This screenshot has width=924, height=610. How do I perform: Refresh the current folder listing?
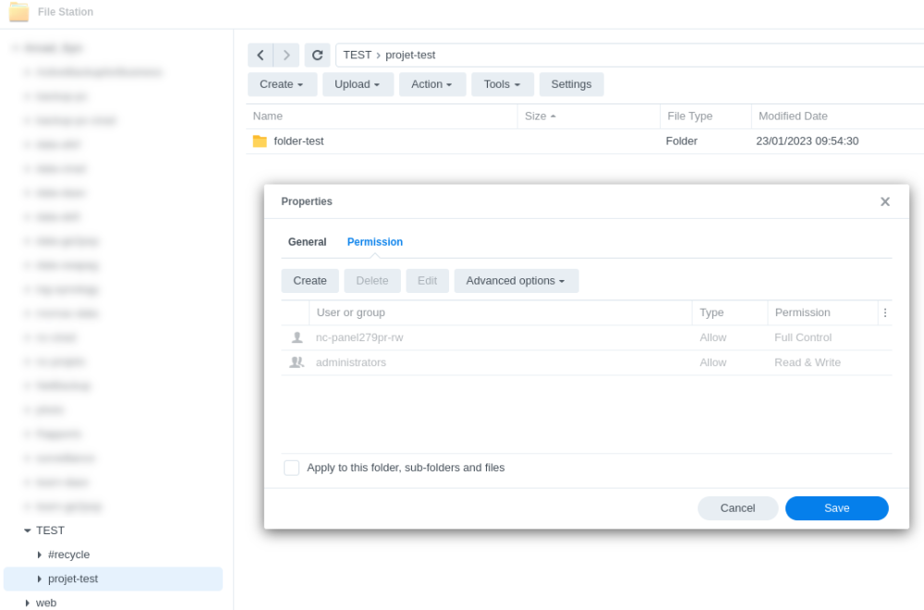[x=317, y=55]
